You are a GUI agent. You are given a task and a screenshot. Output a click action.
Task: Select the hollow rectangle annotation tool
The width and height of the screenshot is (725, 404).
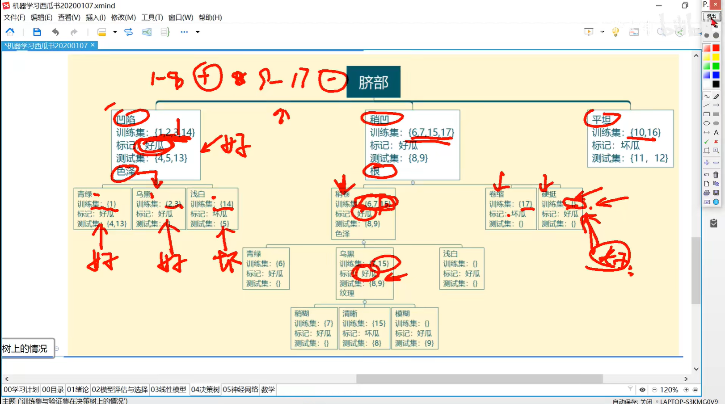click(707, 114)
